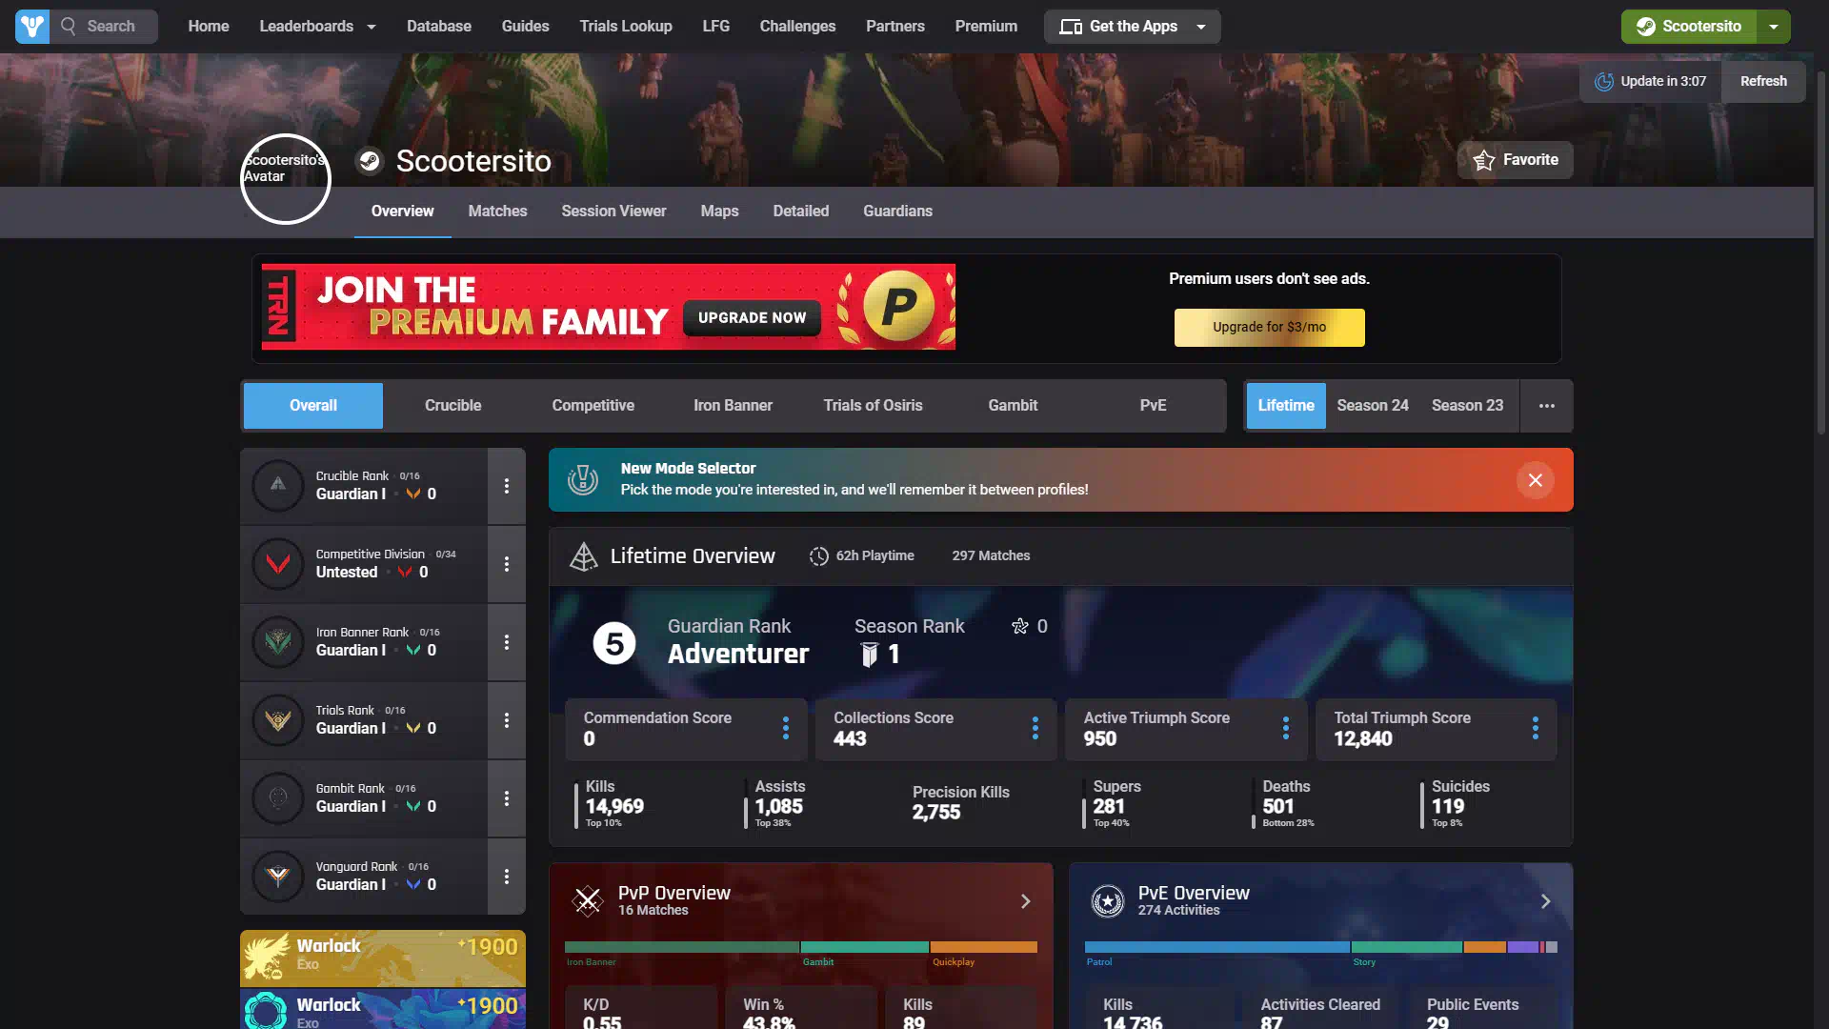
Task: Open the Challenges nav link
Action: point(797,27)
